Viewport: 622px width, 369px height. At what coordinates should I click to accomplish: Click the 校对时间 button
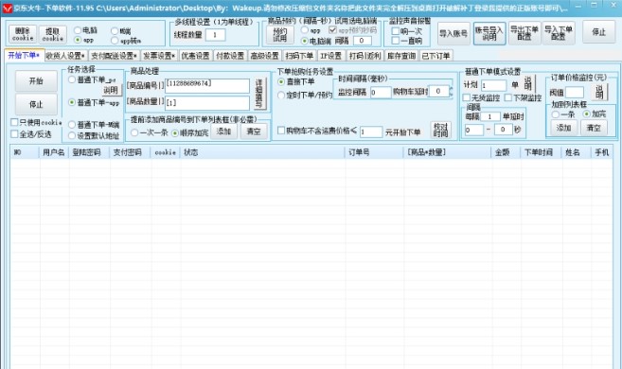pos(441,130)
